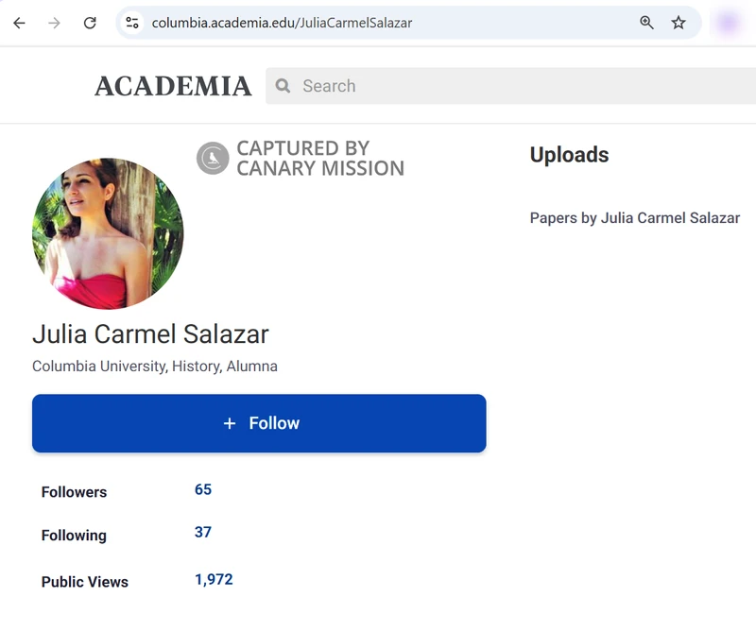Click the browser back arrow

coord(20,23)
